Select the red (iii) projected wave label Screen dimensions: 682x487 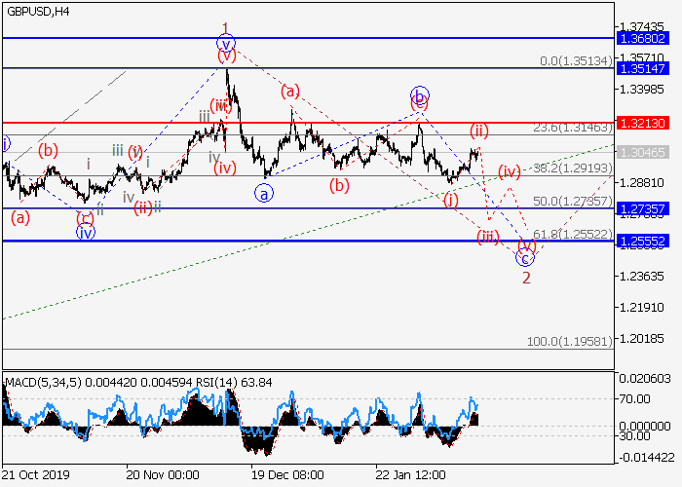point(488,237)
